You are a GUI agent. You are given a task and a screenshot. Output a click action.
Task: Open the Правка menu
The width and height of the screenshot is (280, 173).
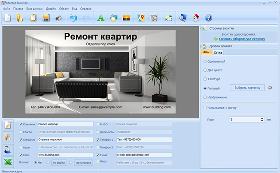(x=18, y=9)
